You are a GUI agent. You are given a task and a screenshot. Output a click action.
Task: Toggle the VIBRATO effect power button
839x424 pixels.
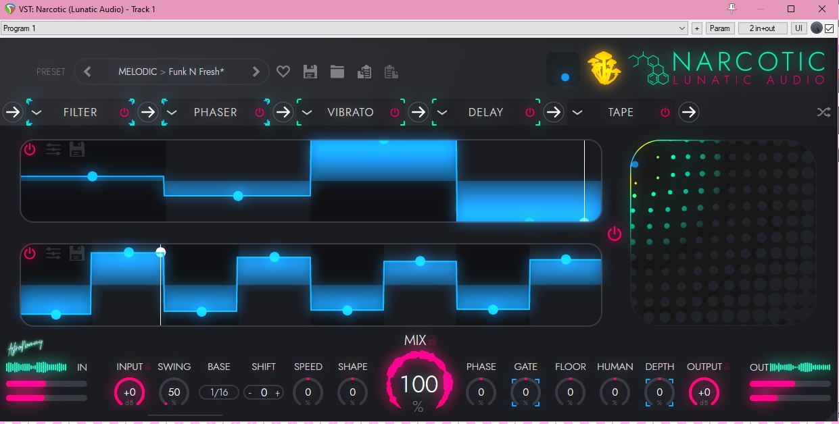395,112
